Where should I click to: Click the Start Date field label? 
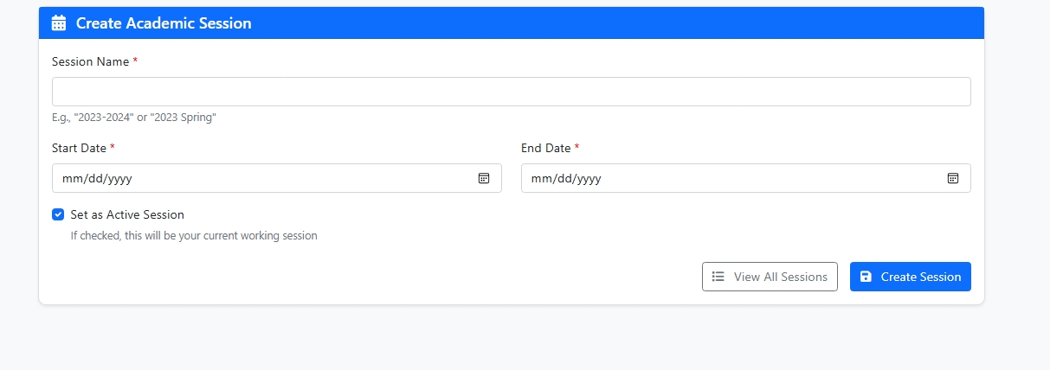79,148
